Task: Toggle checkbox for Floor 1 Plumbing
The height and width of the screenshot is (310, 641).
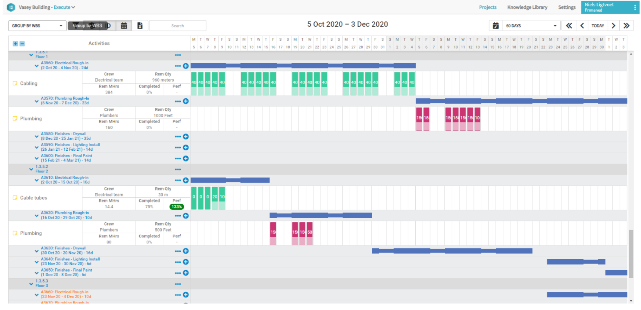Action: tap(15, 119)
